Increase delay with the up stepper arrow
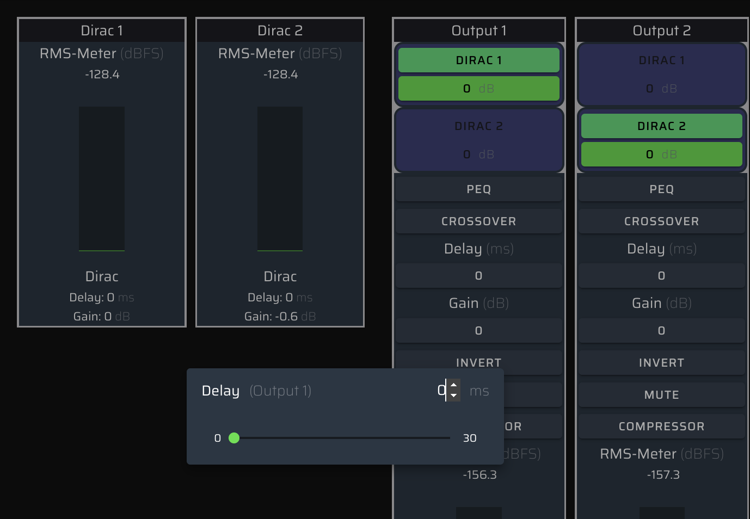 tap(454, 385)
